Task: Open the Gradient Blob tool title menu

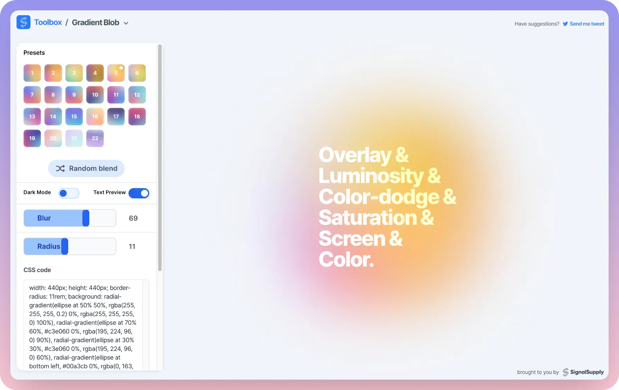Action: tap(96, 22)
